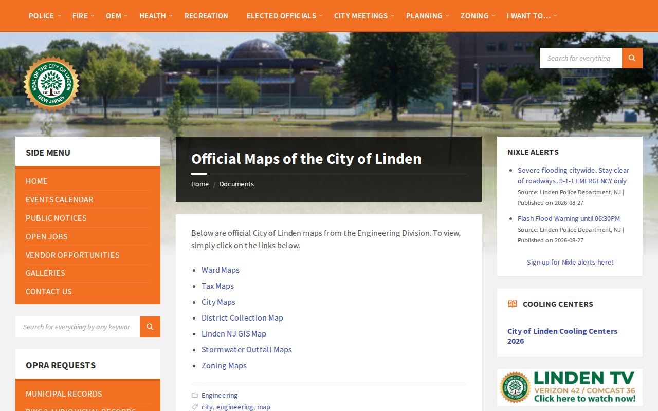Select Public Notices in side menu
This screenshot has width=658, height=411.
click(x=56, y=218)
